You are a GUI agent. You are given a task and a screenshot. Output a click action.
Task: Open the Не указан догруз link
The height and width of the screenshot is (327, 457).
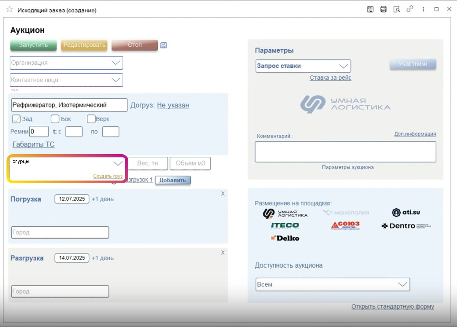173,105
